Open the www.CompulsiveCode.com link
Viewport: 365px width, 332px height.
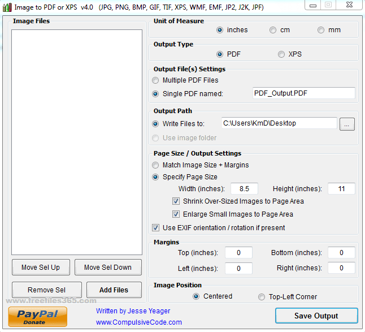coord(139,322)
